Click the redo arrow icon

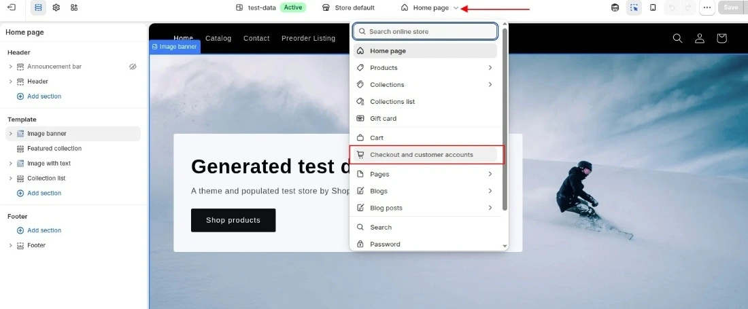(688, 7)
